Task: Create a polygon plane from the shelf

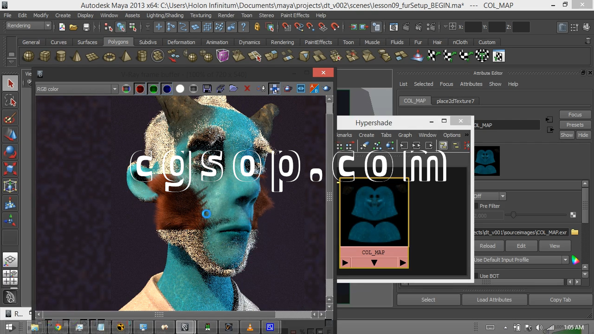Action: [93, 57]
